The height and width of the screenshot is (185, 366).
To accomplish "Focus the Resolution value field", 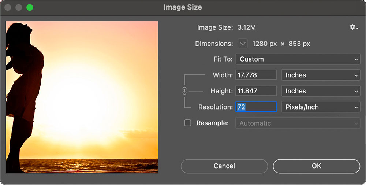I will pos(256,107).
